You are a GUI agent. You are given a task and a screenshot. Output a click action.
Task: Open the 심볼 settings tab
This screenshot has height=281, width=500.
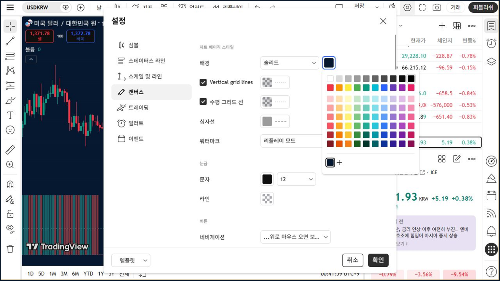pyautogui.click(x=151, y=45)
